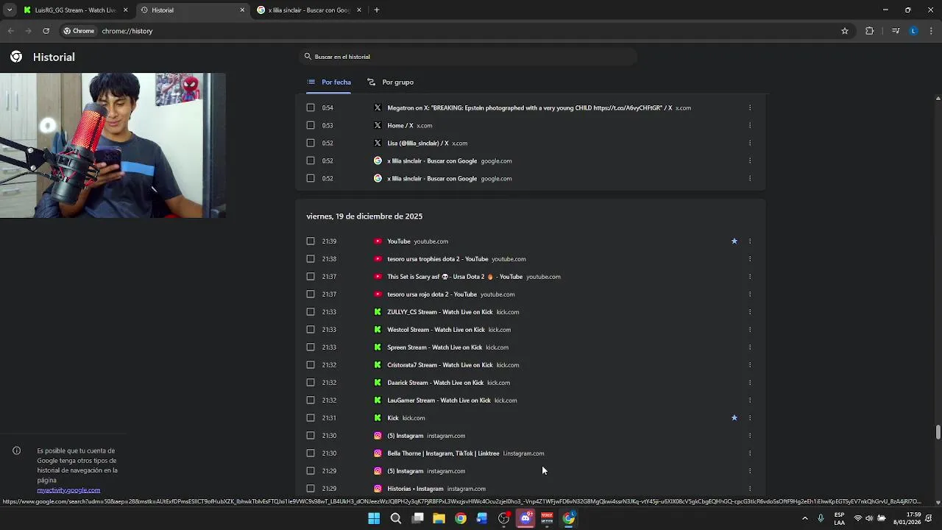Image resolution: width=942 pixels, height=530 pixels.
Task: Open Megatron on X BREAKING history link
Action: [x=530, y=107]
